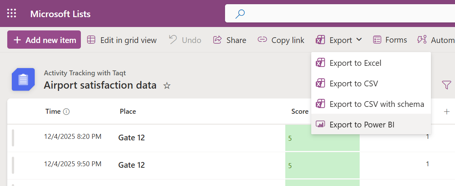Select the 12/4/2025 9:50 PM cell

click(x=73, y=164)
